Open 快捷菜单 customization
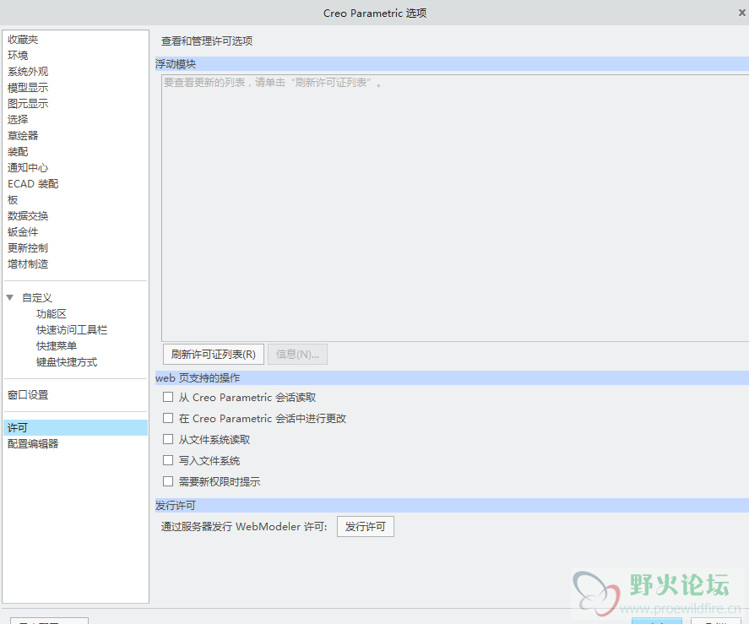This screenshot has height=624, width=749. point(57,346)
